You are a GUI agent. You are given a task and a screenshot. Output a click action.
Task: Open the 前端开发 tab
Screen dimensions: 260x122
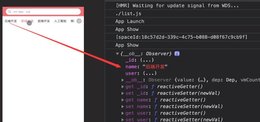(44, 21)
